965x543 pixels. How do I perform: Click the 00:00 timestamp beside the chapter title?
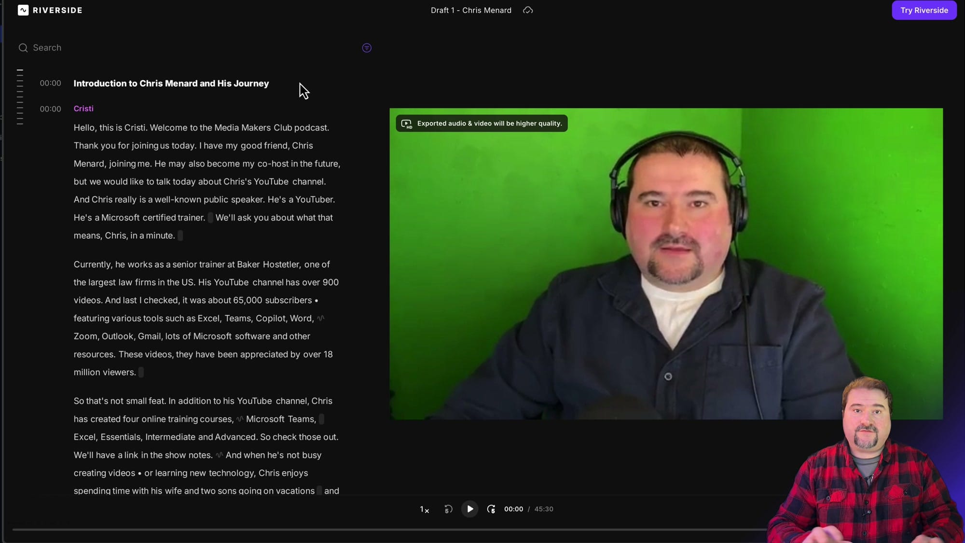coord(50,83)
